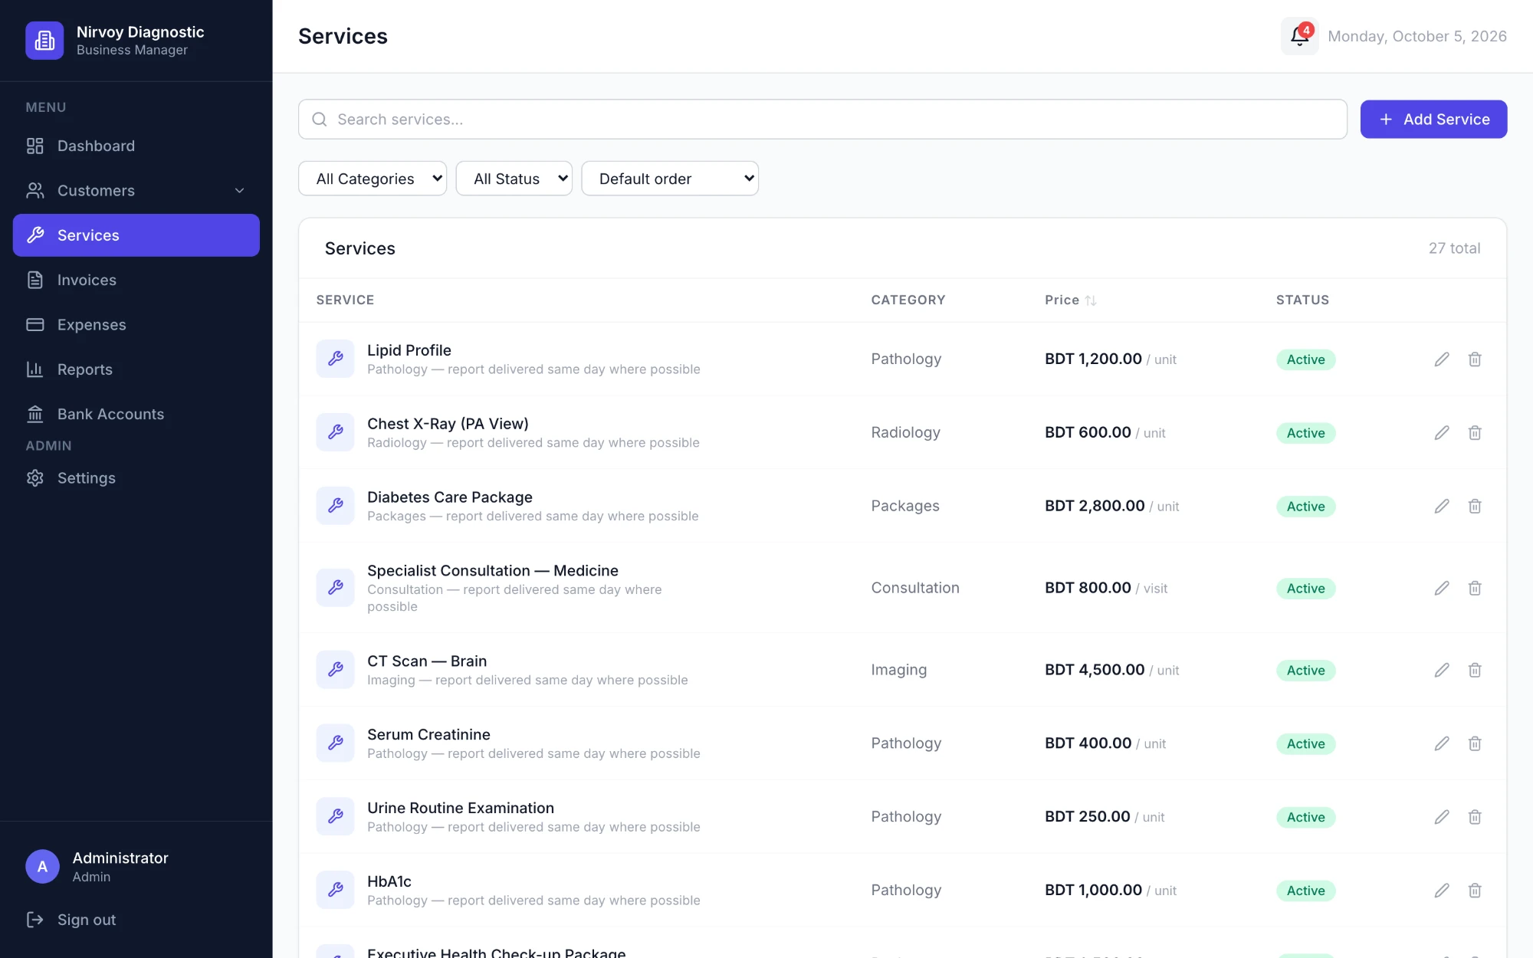1533x958 pixels.
Task: Open Bank Accounts in sidebar
Action: click(136, 415)
